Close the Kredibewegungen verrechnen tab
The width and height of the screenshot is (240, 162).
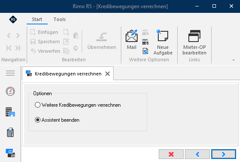(108, 74)
